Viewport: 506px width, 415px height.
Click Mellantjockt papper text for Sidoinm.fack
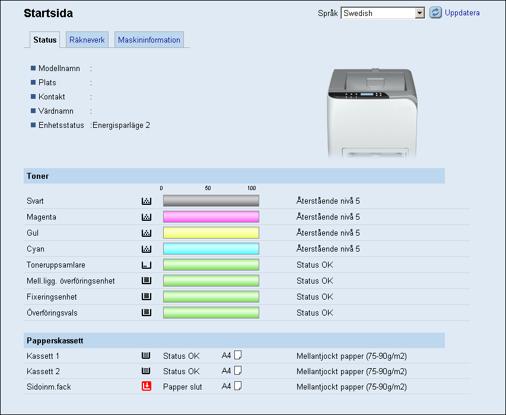click(352, 387)
